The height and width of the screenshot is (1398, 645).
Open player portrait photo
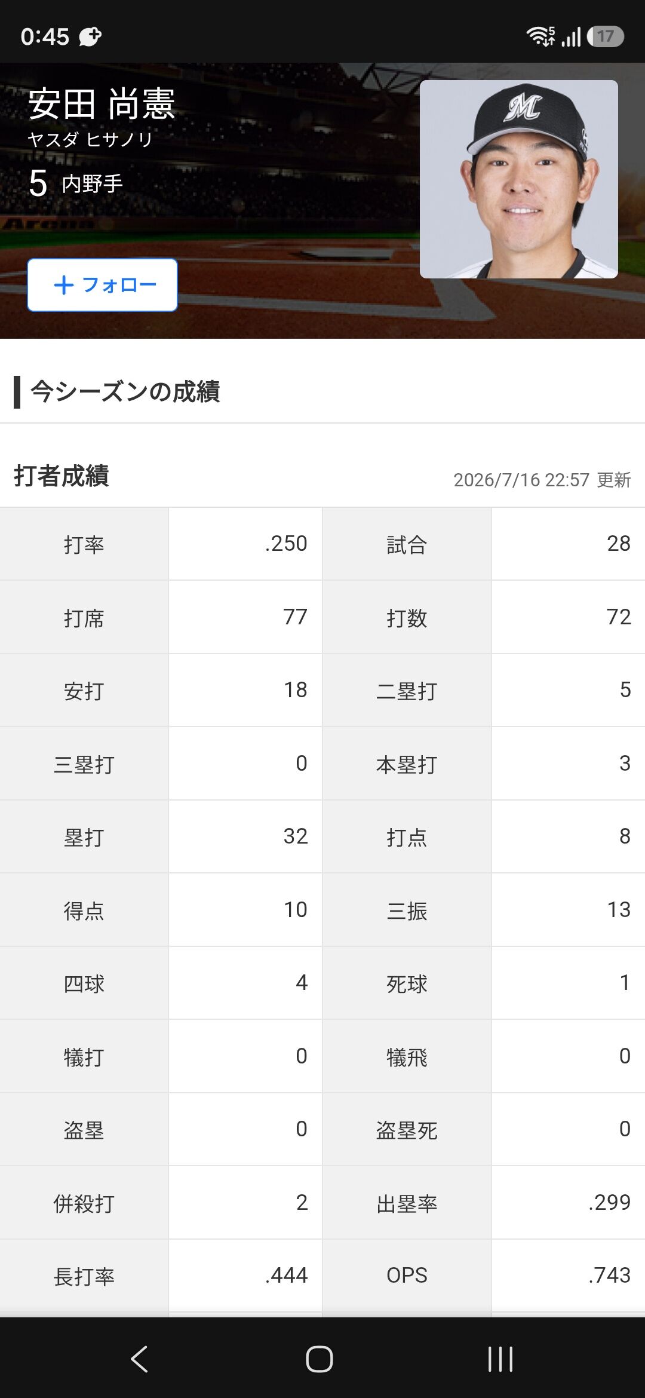click(x=518, y=179)
